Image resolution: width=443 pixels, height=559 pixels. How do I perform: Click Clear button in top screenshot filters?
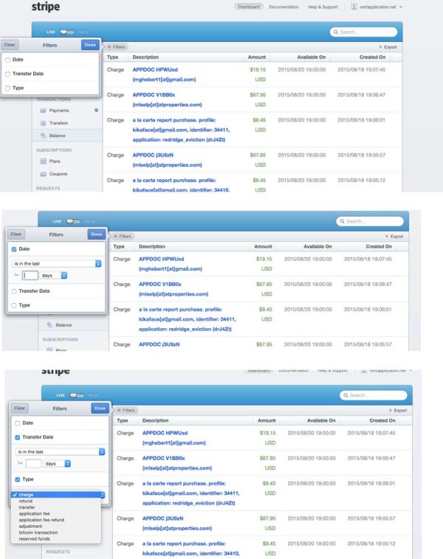pyautogui.click(x=10, y=45)
